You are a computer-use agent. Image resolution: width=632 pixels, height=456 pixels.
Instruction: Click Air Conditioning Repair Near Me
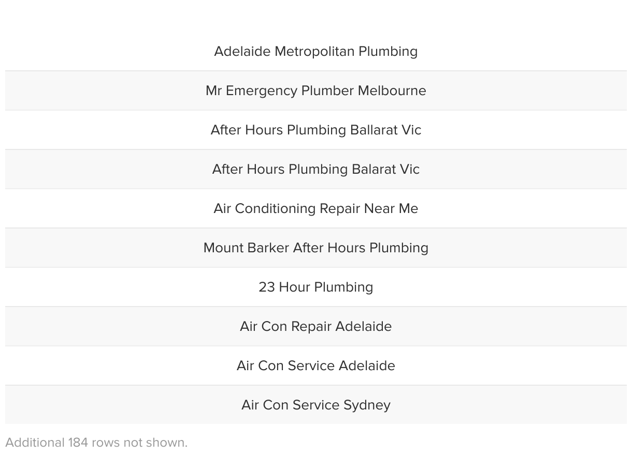tap(316, 208)
